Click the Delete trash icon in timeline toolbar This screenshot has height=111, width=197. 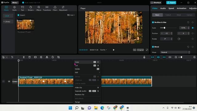pyautogui.click(x=30, y=57)
